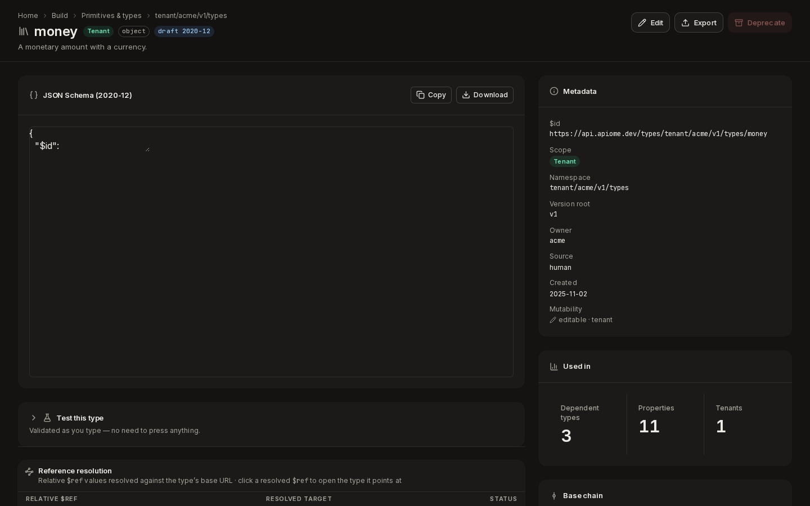Click the draft 2020-12 badge in header
Screen dimensions: 810x506
(184, 31)
